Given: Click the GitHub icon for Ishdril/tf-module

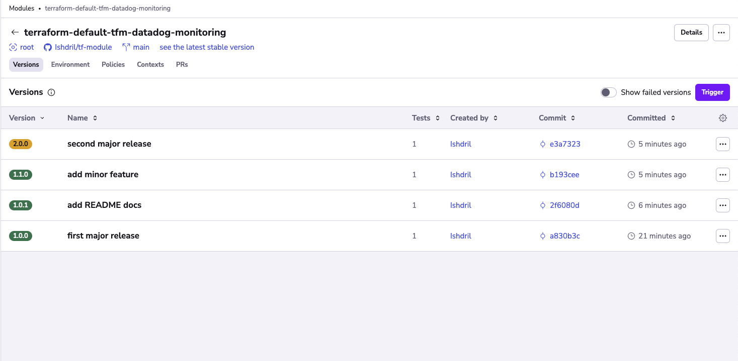Looking at the screenshot, I should click(48, 47).
